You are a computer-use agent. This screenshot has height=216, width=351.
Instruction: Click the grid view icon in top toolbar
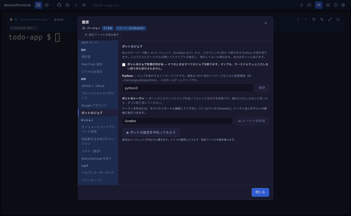point(38,5)
